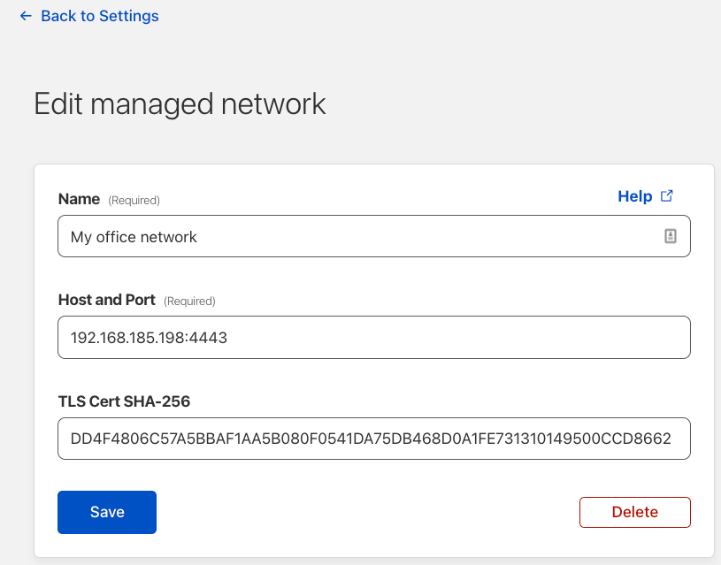Focus the Name input field
This screenshot has height=565, width=721.
click(374, 236)
